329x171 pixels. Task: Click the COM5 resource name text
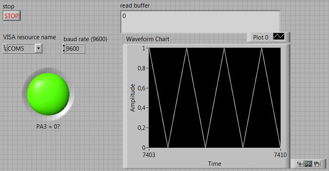(x=16, y=49)
